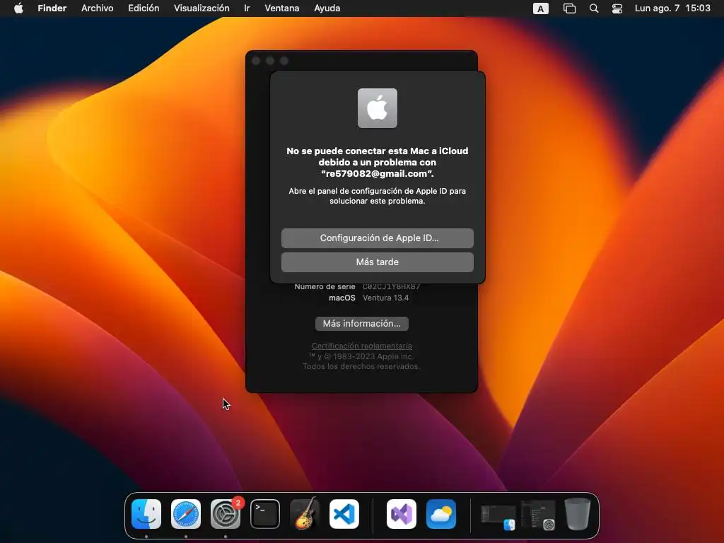Dismiss dialog with Más tarde
Viewport: 724px width, 543px height.
[x=378, y=262]
